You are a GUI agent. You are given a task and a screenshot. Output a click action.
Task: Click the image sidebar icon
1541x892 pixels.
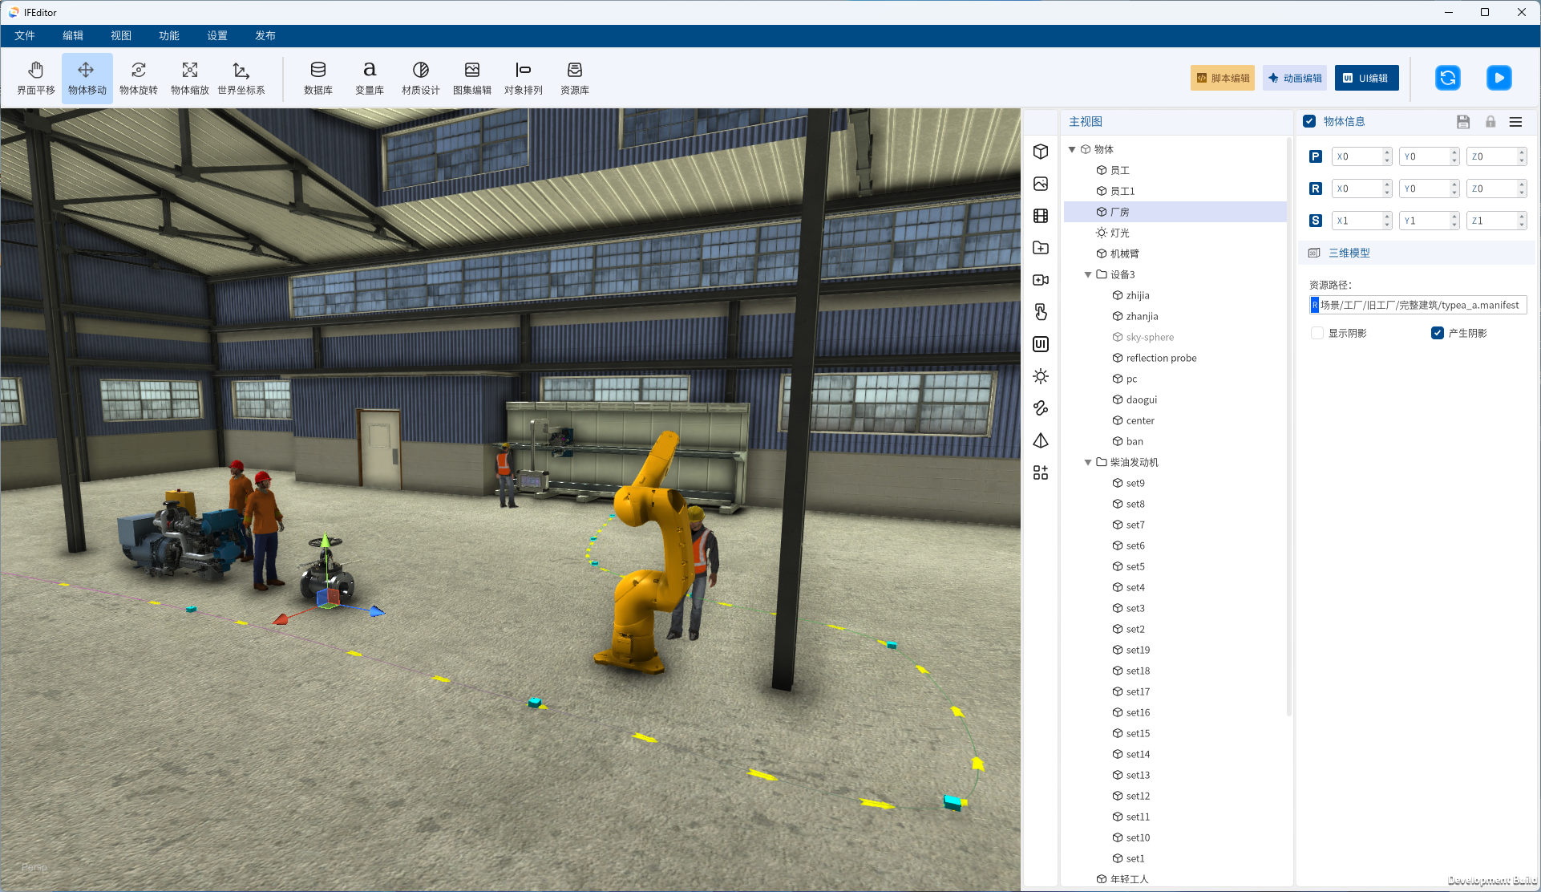(1041, 184)
